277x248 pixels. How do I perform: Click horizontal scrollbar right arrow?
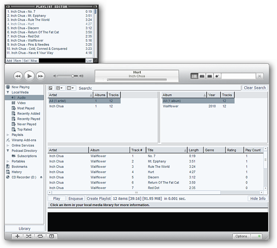tap(261, 193)
